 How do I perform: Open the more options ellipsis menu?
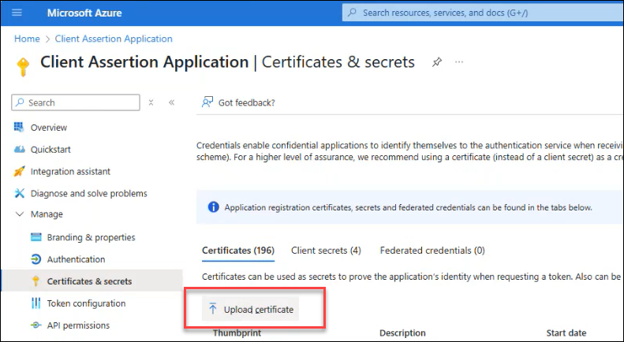(x=459, y=62)
